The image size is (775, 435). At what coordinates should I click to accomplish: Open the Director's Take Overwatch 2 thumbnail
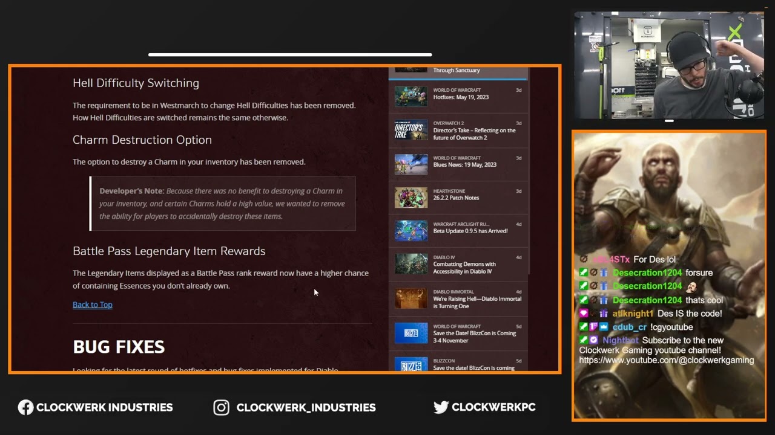tap(411, 130)
